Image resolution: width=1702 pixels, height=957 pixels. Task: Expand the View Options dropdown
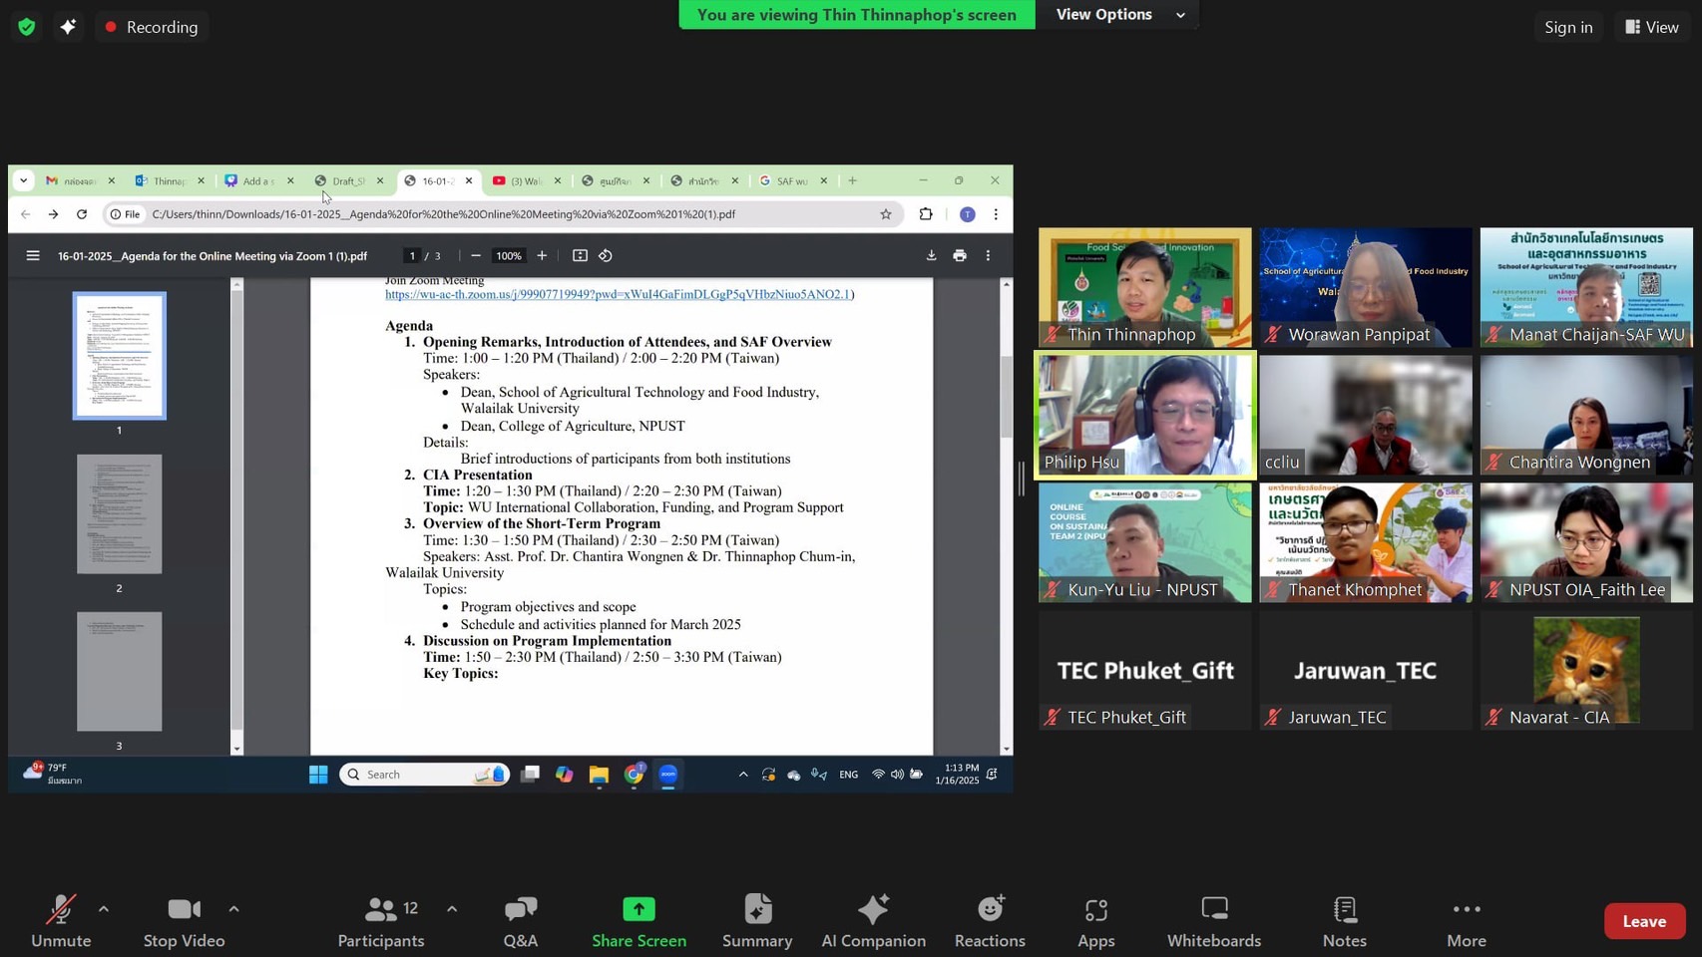(x=1119, y=15)
